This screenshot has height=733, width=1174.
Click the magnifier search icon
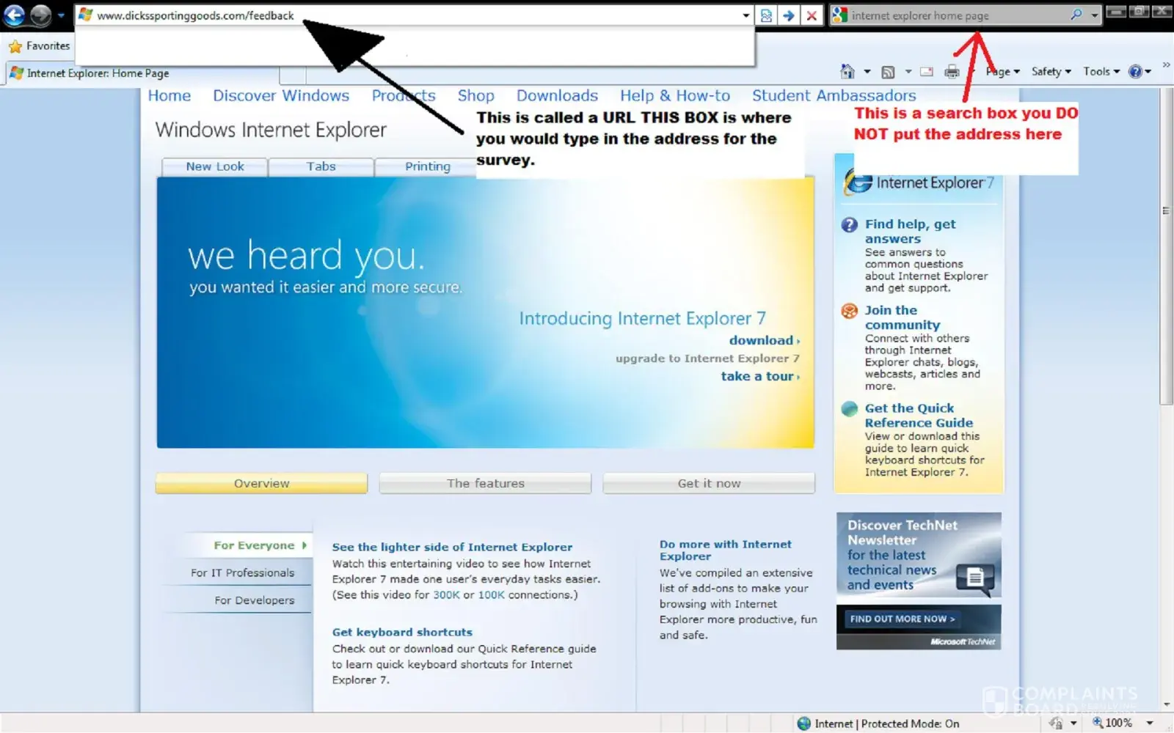[x=1076, y=15]
